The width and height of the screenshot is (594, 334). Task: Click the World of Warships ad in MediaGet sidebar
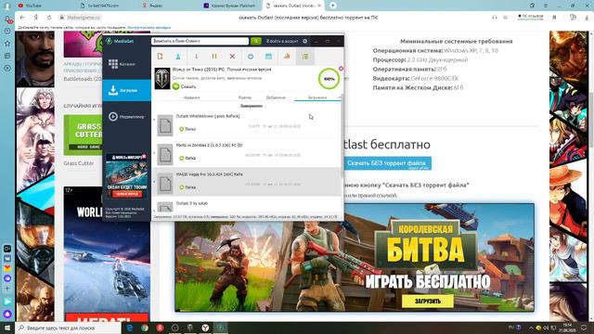pyautogui.click(x=126, y=175)
